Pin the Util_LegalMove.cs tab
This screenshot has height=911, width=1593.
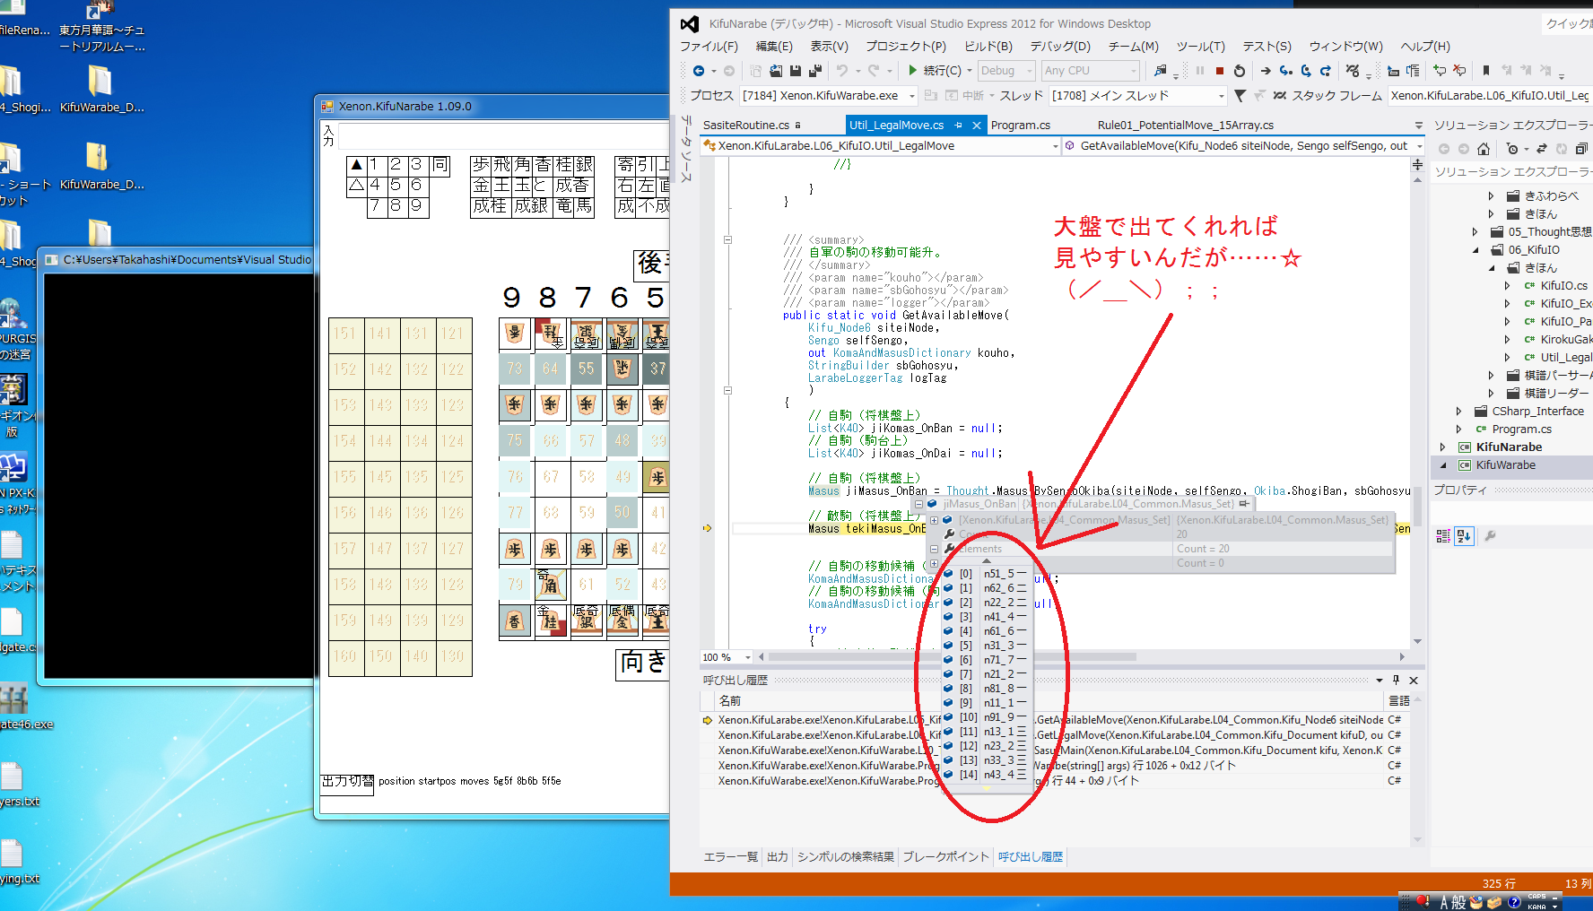(x=959, y=126)
